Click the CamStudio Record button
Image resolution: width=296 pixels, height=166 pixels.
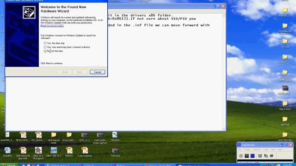[x=241, y=156]
